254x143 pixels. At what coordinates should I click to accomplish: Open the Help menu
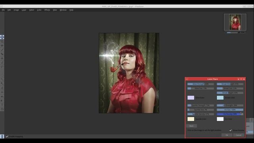click(x=71, y=10)
